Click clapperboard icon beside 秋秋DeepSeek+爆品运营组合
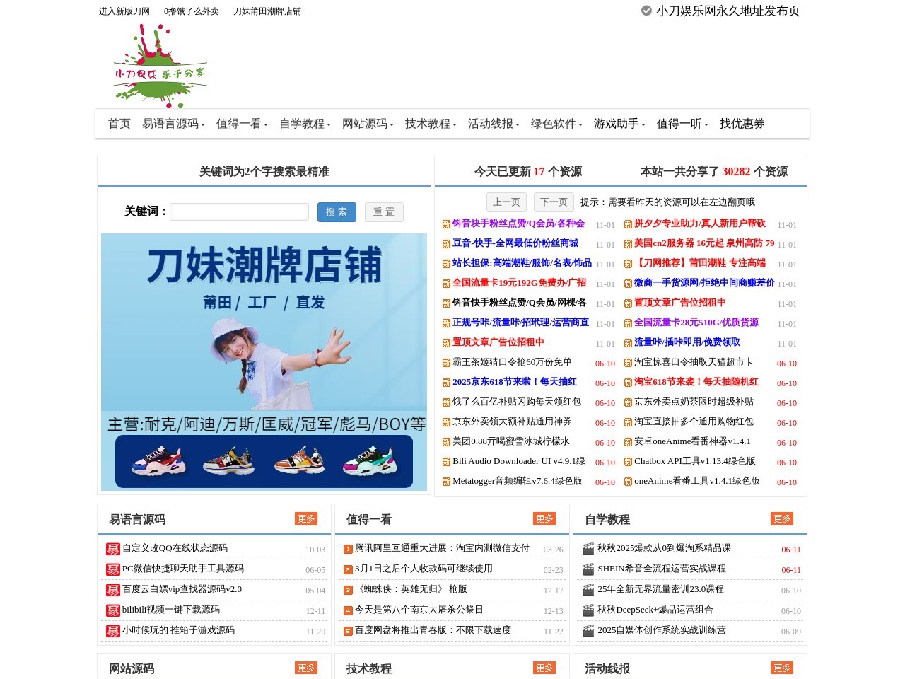This screenshot has width=905, height=679. [588, 610]
